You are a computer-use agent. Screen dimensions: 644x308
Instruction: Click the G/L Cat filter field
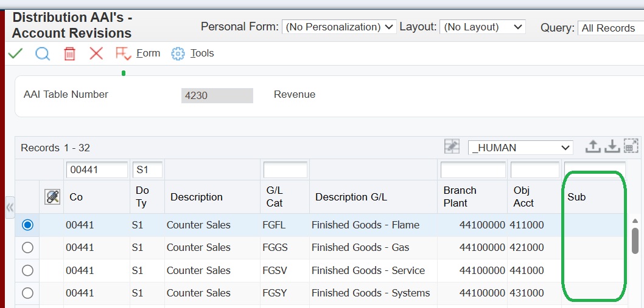pyautogui.click(x=285, y=170)
